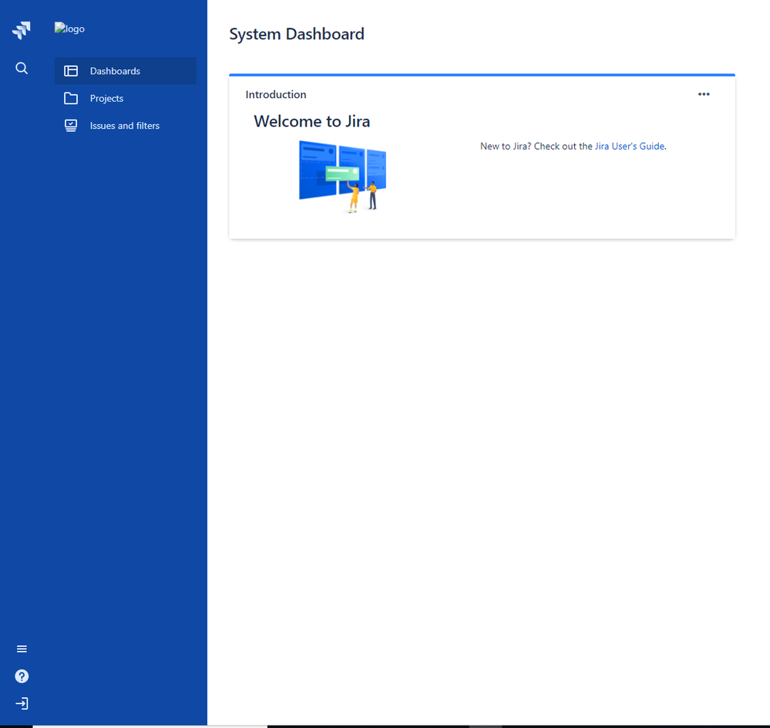The width and height of the screenshot is (770, 728).
Task: Select Dashboards in sidebar
Action: (125, 71)
